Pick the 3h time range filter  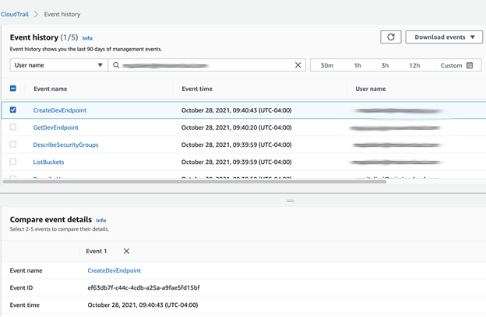click(x=385, y=66)
